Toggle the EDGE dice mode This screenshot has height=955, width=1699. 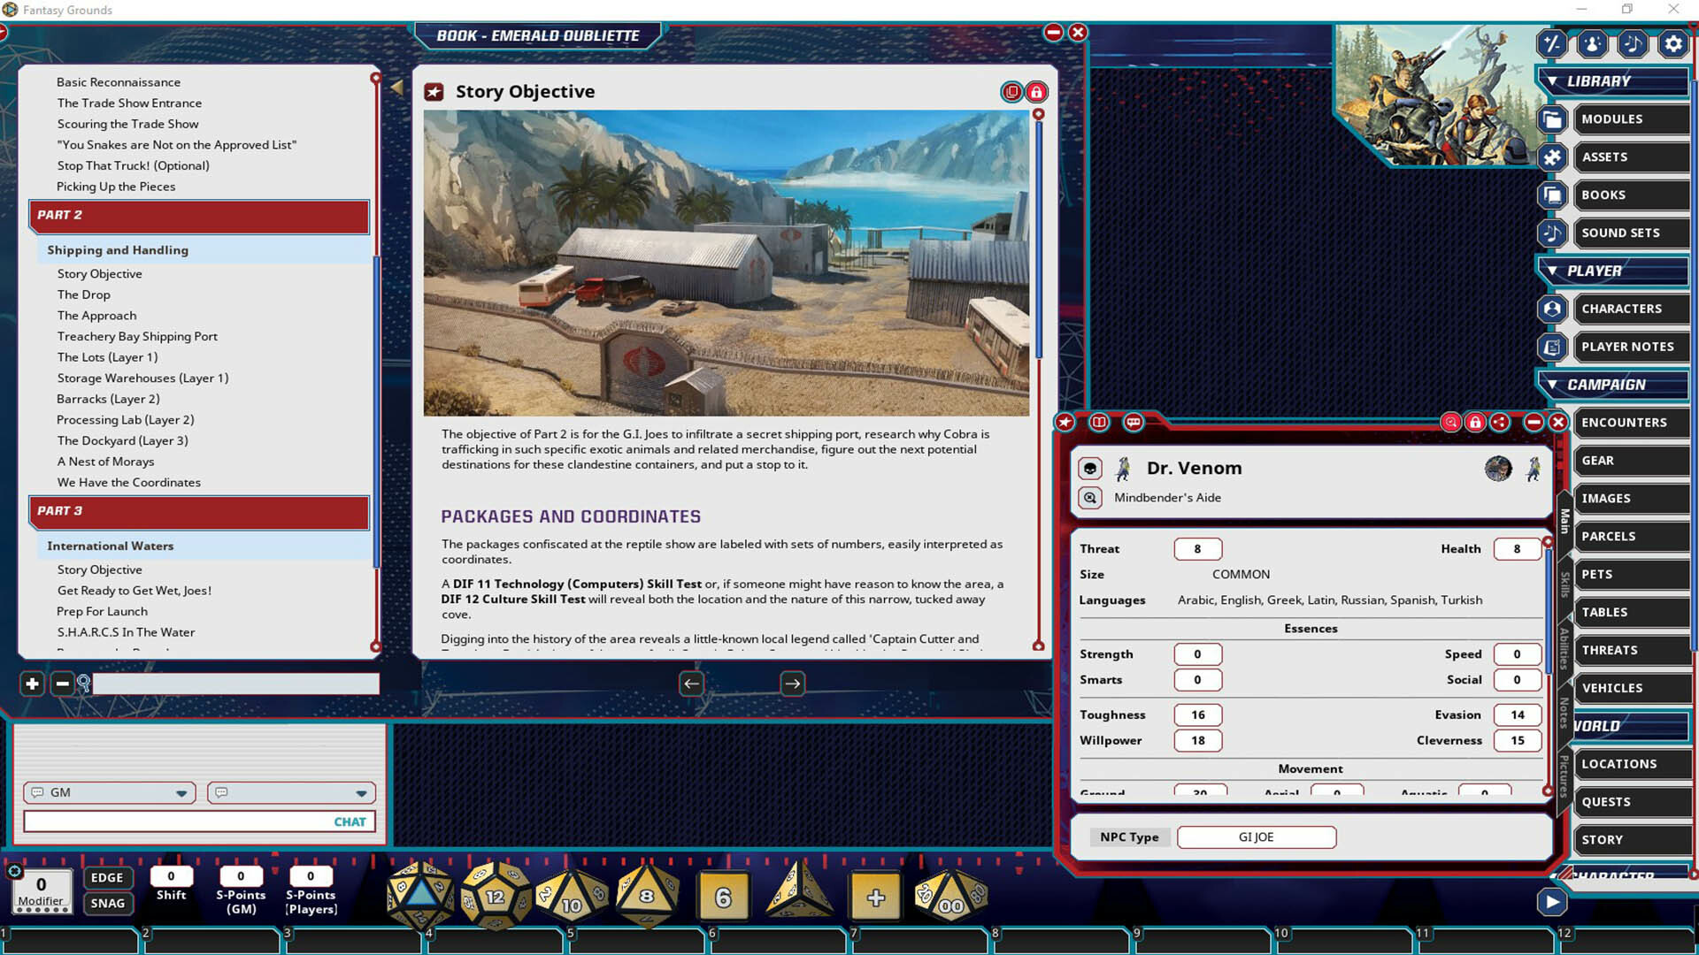pos(107,877)
